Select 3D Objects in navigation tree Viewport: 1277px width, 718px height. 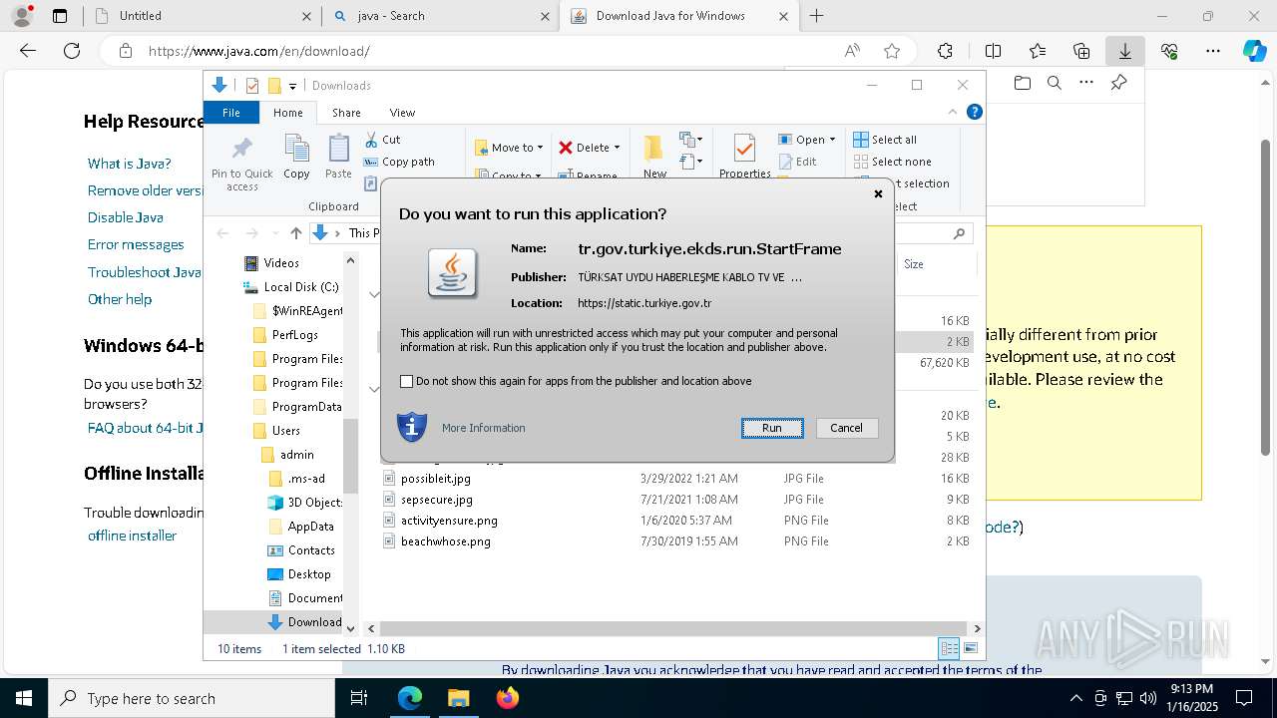pyautogui.click(x=305, y=502)
